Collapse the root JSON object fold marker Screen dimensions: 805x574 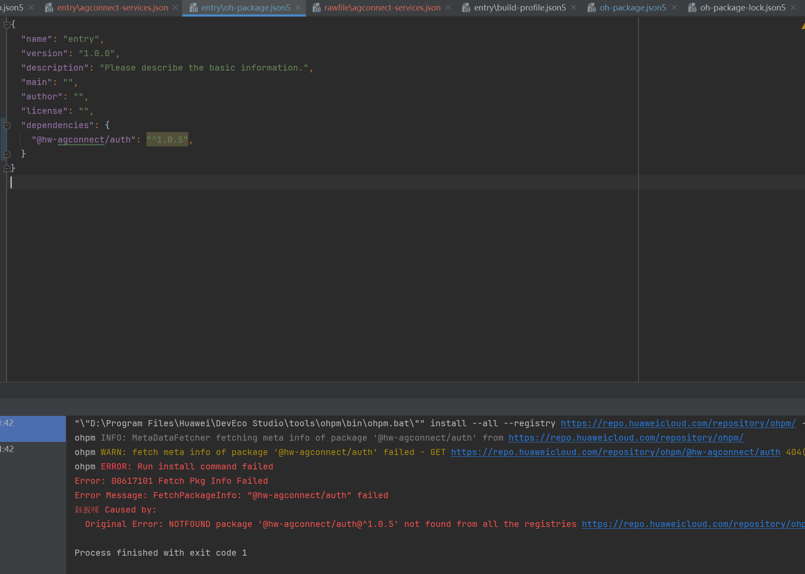7,25
